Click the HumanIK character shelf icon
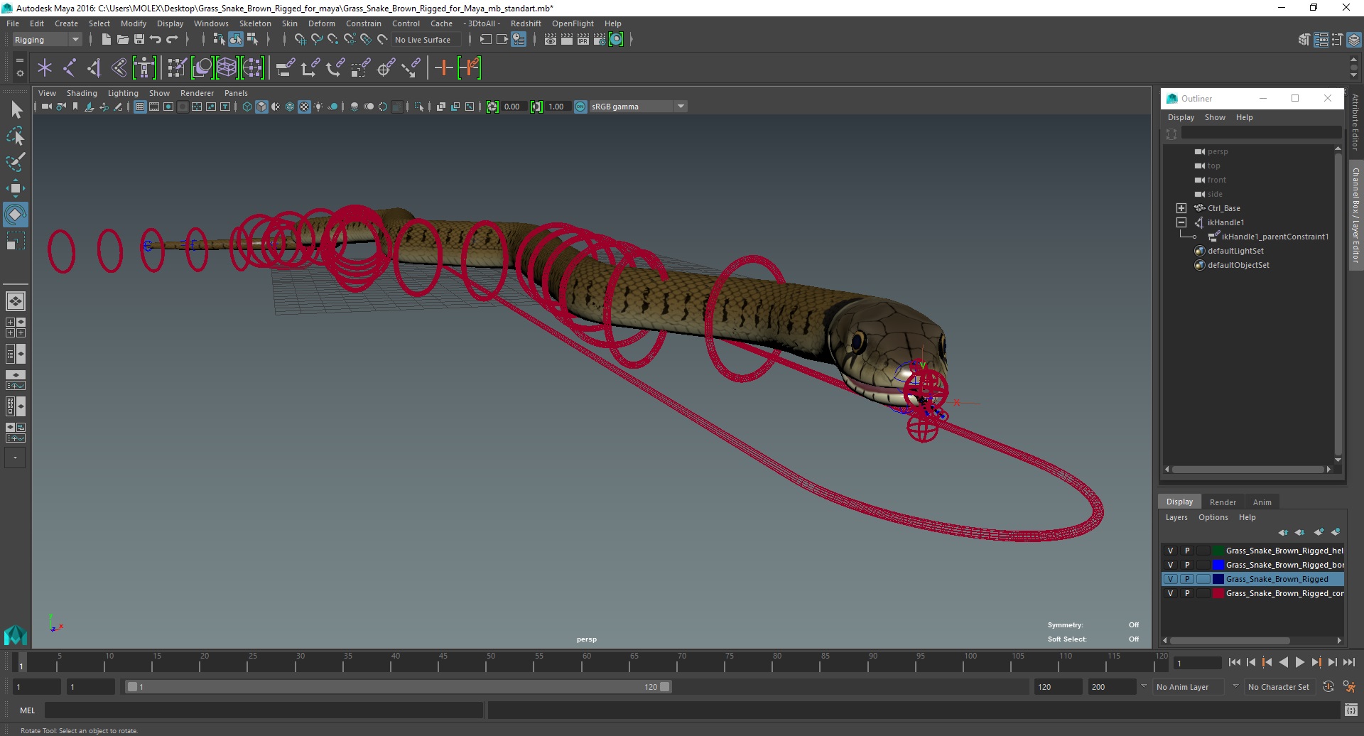 click(144, 68)
